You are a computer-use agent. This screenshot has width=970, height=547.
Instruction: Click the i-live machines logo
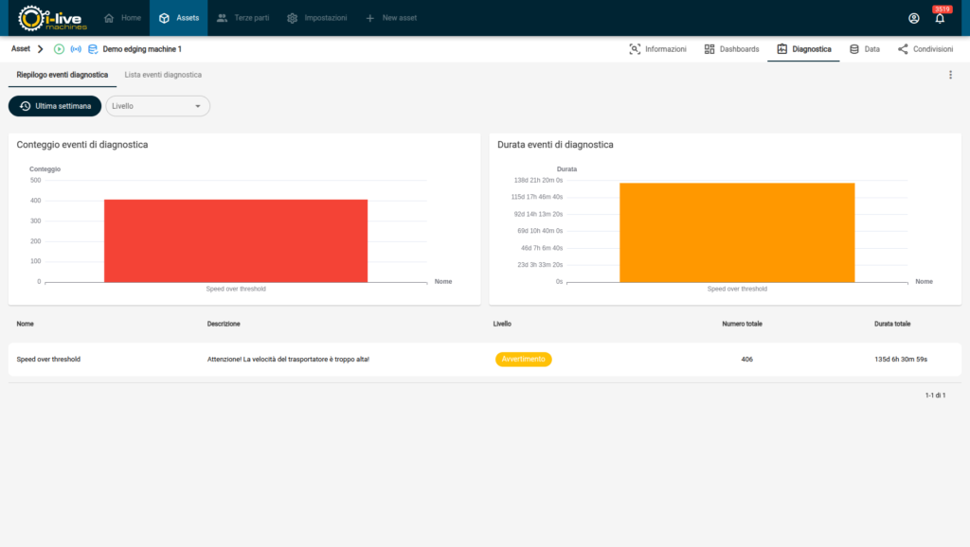point(53,18)
